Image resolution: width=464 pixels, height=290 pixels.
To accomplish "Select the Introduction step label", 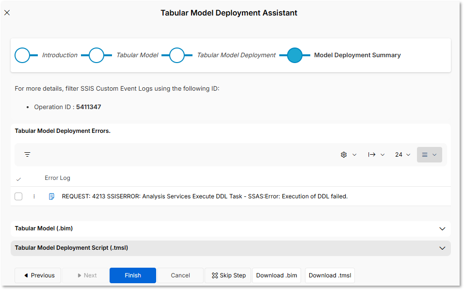I will point(60,55).
